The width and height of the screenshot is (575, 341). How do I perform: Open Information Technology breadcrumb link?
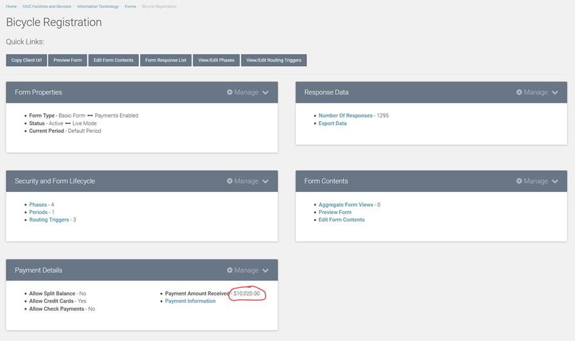tap(97, 6)
